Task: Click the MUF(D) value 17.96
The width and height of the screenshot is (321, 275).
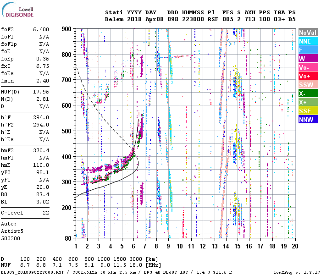Action: pyautogui.click(x=41, y=92)
